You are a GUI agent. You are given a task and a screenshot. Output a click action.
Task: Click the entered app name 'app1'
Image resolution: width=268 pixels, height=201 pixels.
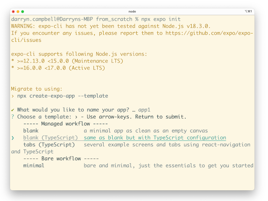pos(144,110)
